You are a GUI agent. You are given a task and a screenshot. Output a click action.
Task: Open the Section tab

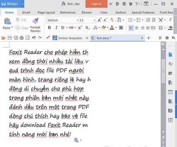(121, 12)
